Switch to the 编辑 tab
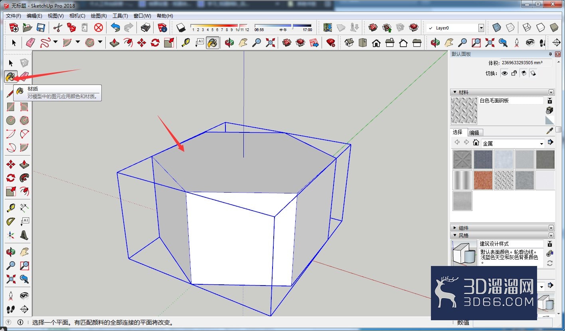 pos(474,133)
